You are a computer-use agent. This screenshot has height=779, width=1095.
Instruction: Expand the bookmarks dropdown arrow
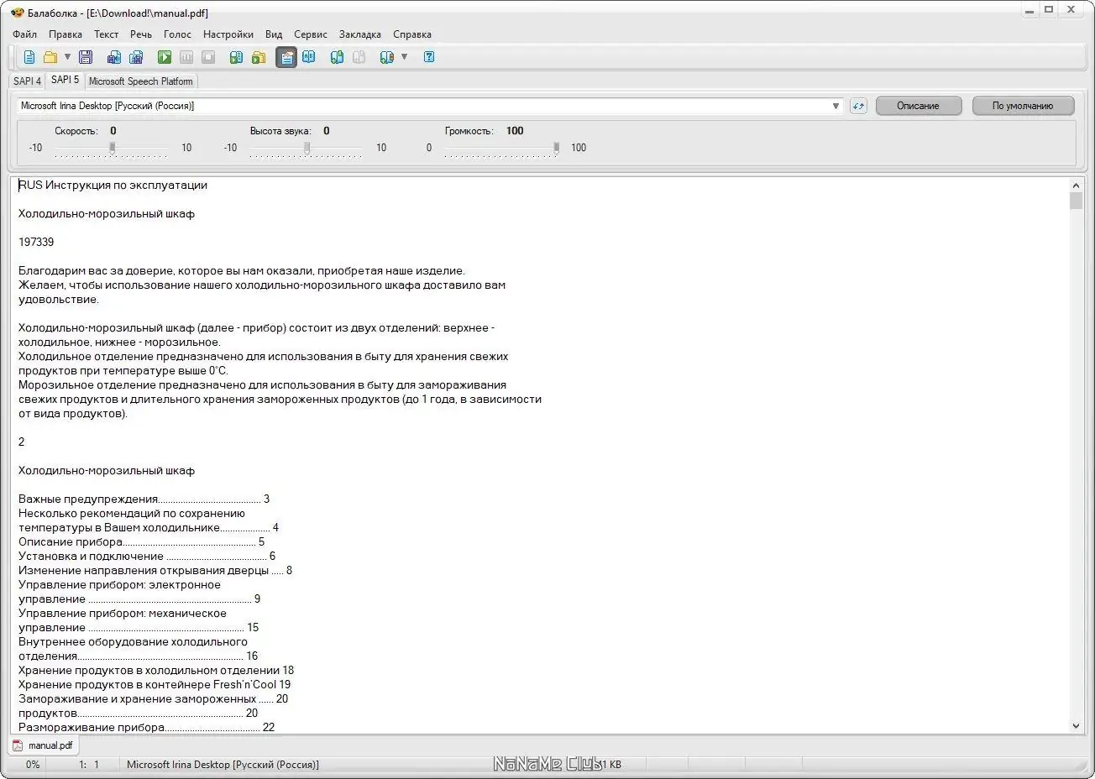(x=404, y=57)
